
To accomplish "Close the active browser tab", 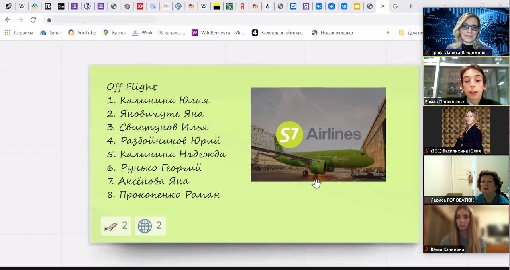I will point(383,6).
